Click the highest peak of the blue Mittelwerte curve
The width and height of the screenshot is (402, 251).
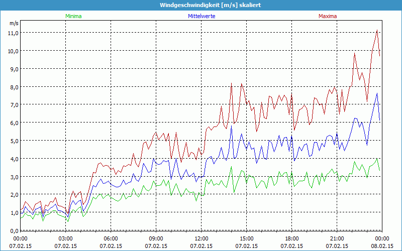pyautogui.click(x=377, y=93)
